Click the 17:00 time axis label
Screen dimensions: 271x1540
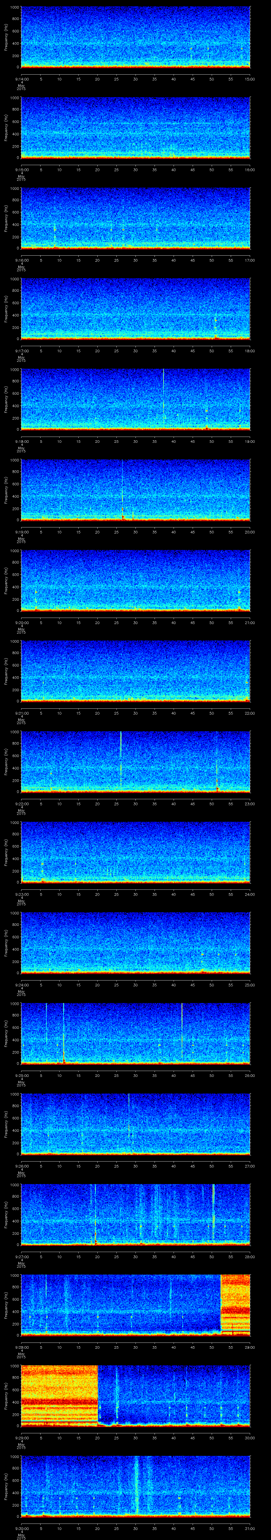coord(250,260)
